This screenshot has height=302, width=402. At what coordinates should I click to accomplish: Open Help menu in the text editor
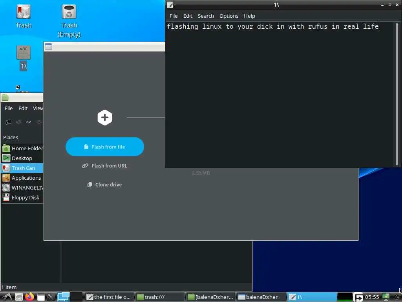click(x=249, y=16)
